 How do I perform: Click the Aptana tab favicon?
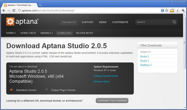coord(5,5)
